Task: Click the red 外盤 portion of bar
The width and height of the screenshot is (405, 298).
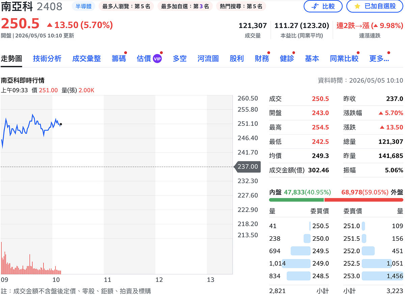Action: (x=364, y=200)
